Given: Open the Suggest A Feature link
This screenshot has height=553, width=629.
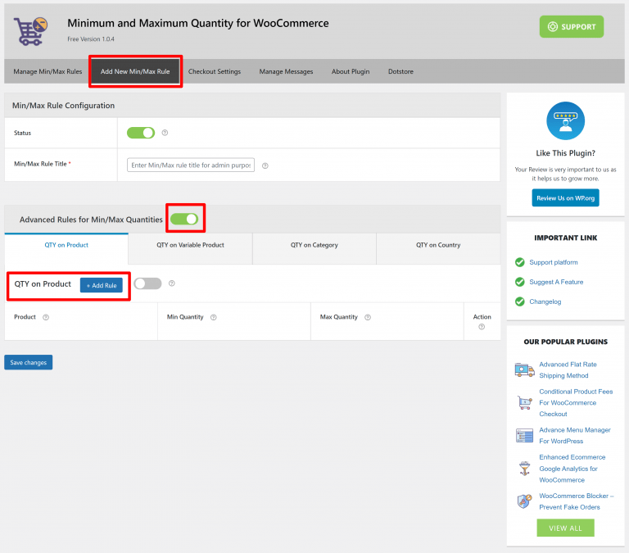Looking at the screenshot, I should [556, 282].
